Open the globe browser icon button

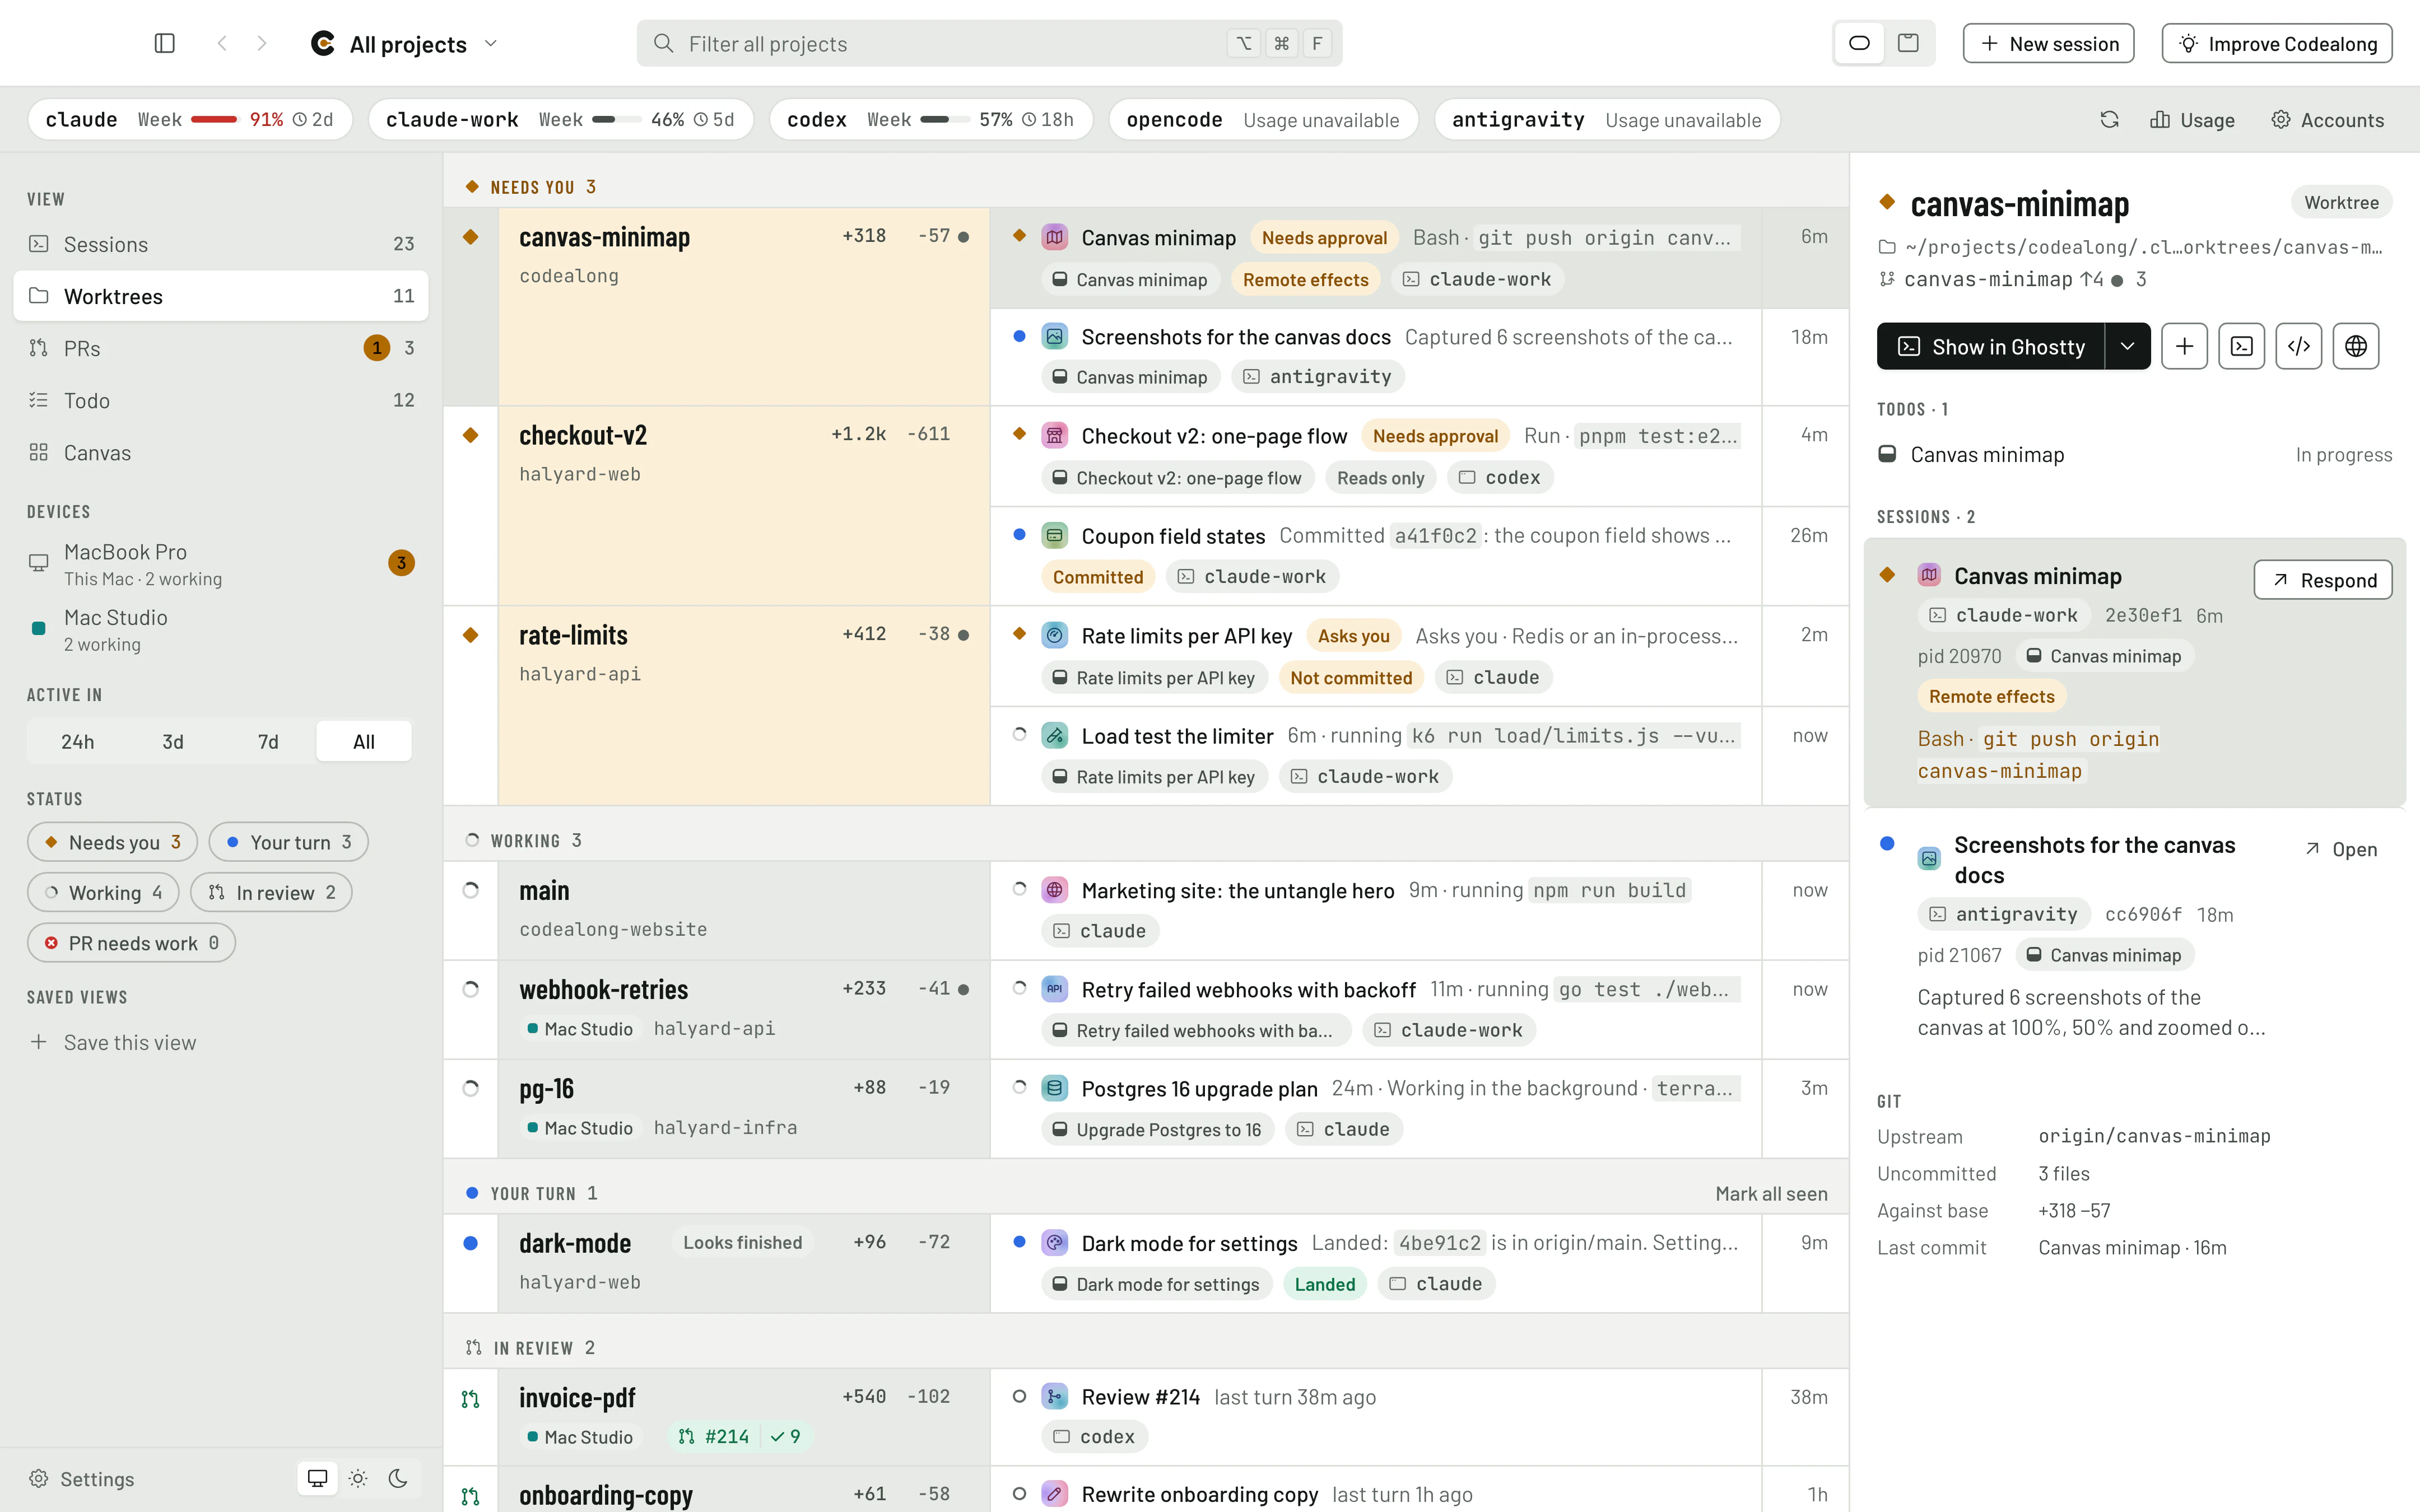[2356, 346]
